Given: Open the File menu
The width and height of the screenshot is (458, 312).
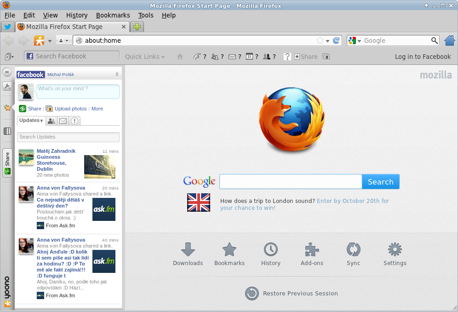Looking at the screenshot, I should click(x=10, y=15).
